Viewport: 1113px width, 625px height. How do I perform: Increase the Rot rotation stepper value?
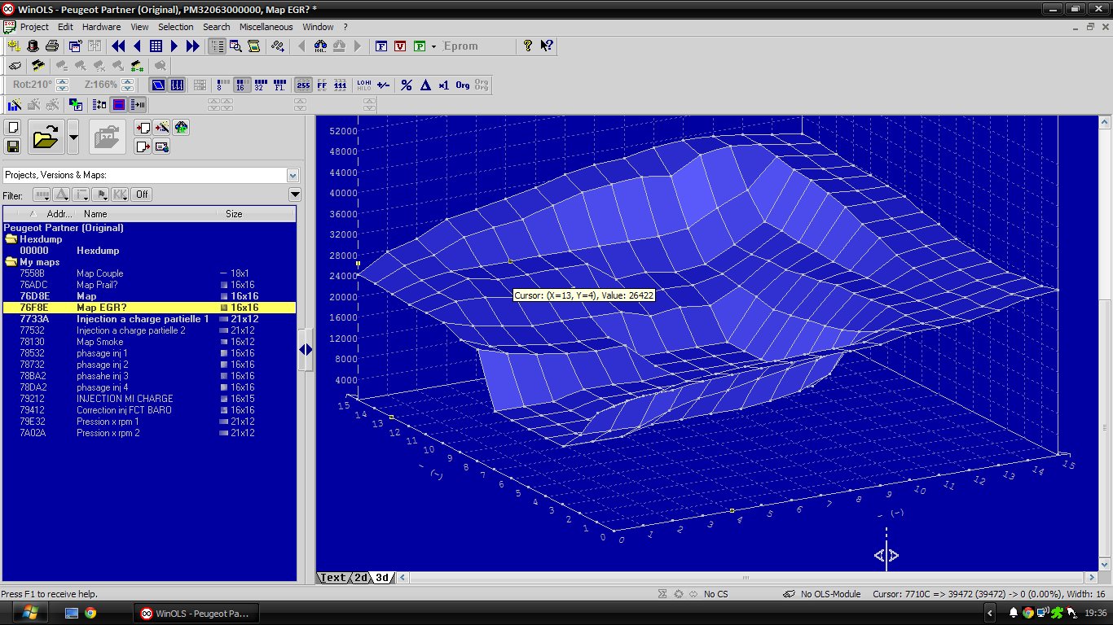61,81
